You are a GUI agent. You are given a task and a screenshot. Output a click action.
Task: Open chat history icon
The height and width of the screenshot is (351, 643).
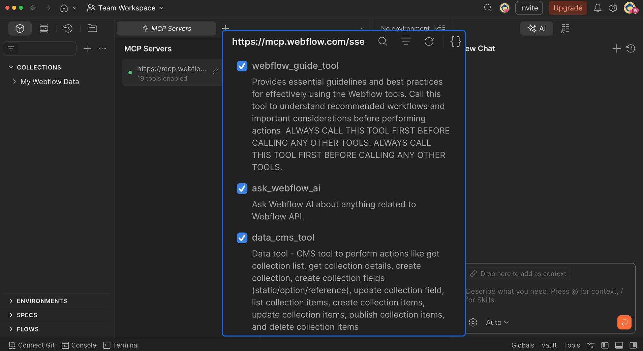(631, 48)
